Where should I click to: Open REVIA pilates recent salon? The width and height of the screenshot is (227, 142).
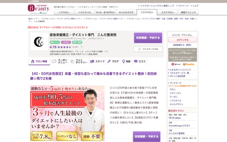tap(175, 118)
